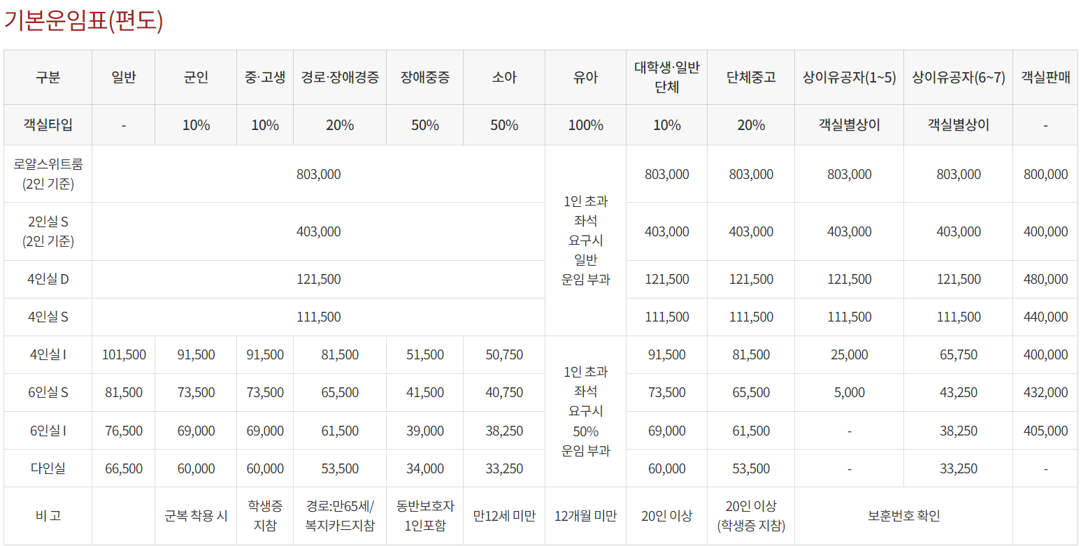Click the 군복 착용 시 remark
Screen dimensions: 1081x546
coord(196,516)
